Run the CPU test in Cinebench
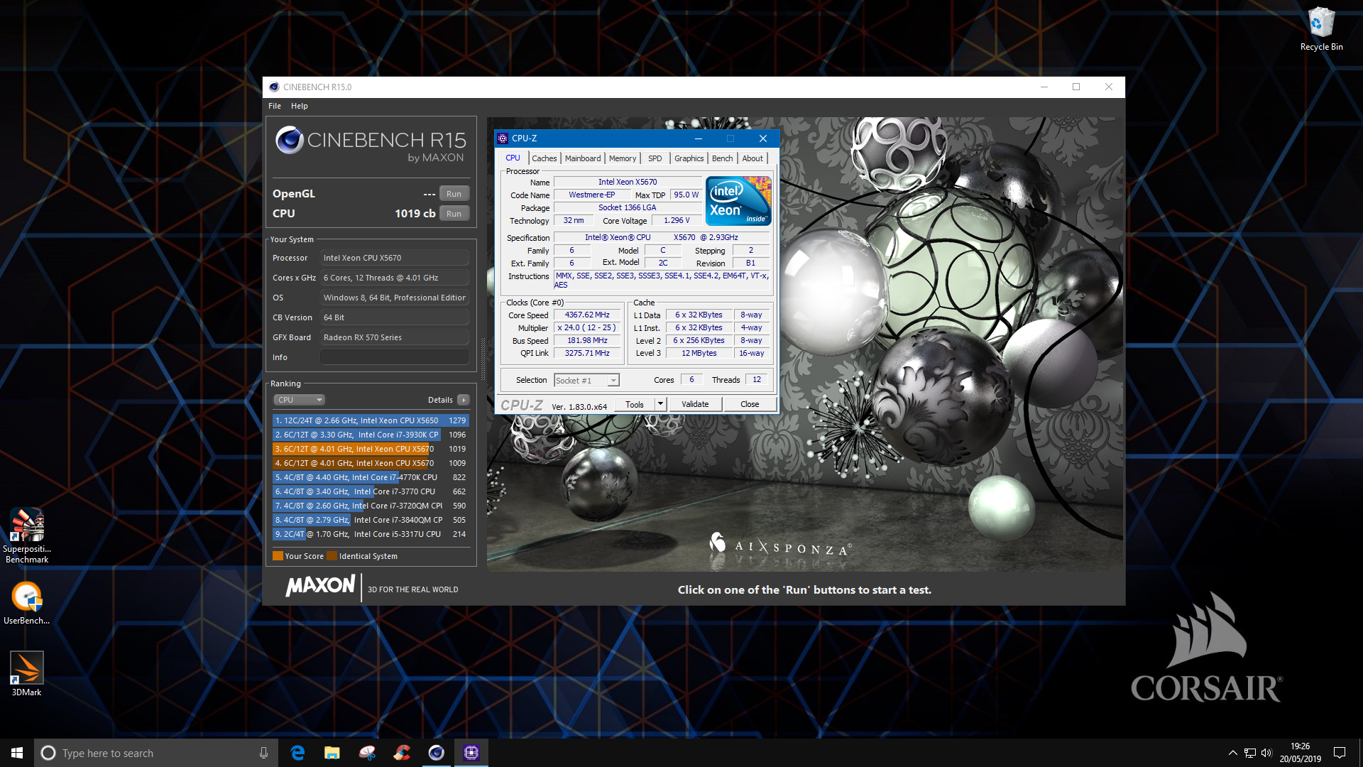 (454, 214)
